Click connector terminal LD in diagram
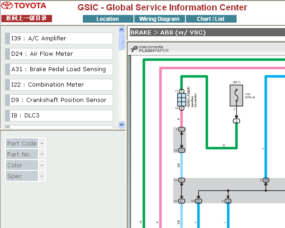285x228 pixels. pyautogui.click(x=181, y=150)
